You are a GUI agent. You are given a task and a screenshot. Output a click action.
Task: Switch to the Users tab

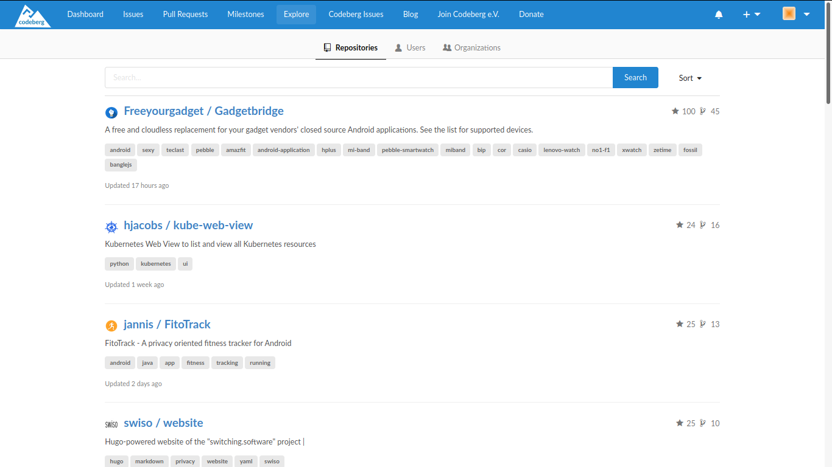point(410,47)
